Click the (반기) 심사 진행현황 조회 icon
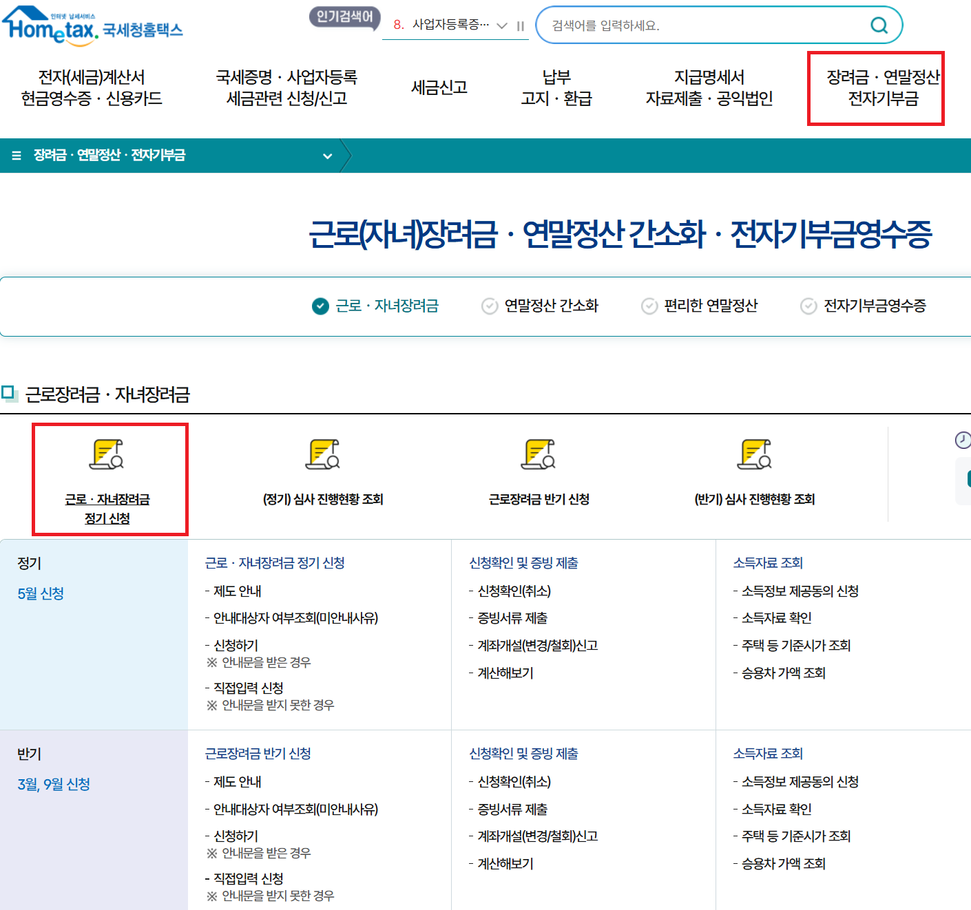This screenshot has height=910, width=971. [x=755, y=454]
